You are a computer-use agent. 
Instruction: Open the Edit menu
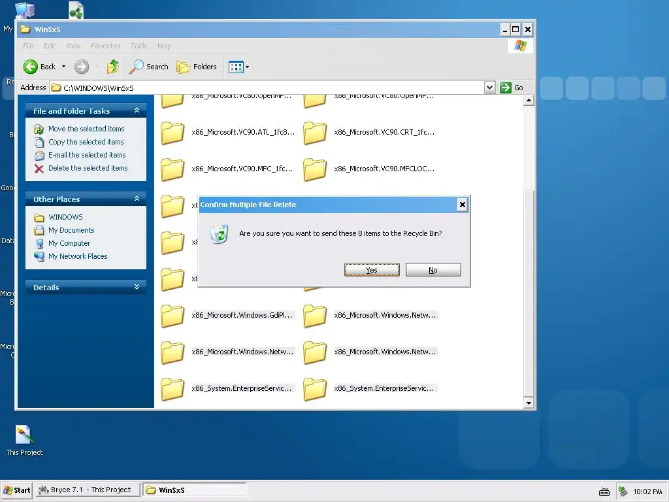click(x=50, y=46)
